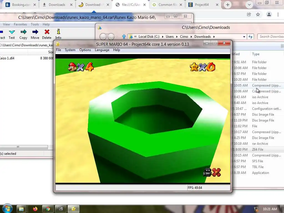Click Users in Explorer address breadcrumb
The image size is (284, 213).
click(x=169, y=37)
